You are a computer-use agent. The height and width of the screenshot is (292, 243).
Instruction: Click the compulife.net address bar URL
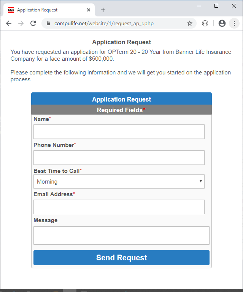[x=104, y=23]
